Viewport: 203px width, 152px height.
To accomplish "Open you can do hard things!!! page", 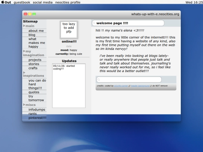I will (x=37, y=84).
